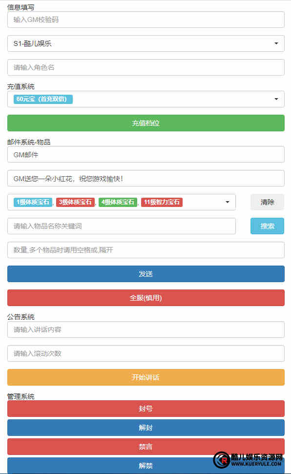Click the GM校验码 input field
Image resolution: width=291 pixels, height=474 pixels.
click(x=145, y=20)
